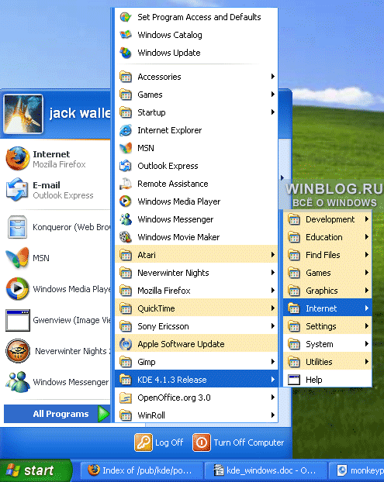Expand the Neverwinter Nights program folder
The width and height of the screenshot is (384, 482).
(x=196, y=273)
